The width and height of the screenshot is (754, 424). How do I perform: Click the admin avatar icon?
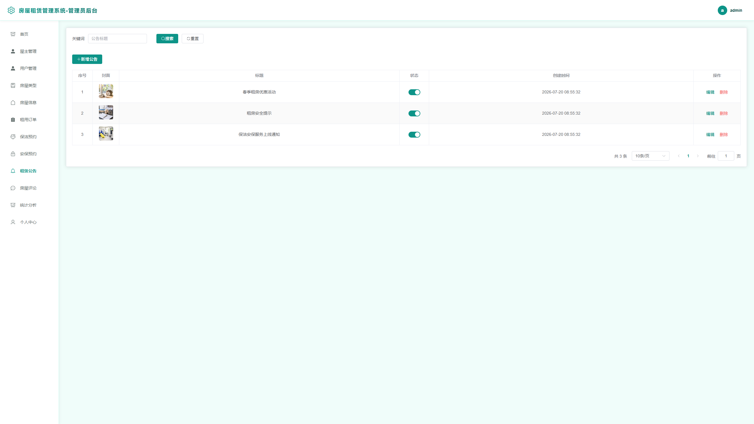pyautogui.click(x=722, y=10)
